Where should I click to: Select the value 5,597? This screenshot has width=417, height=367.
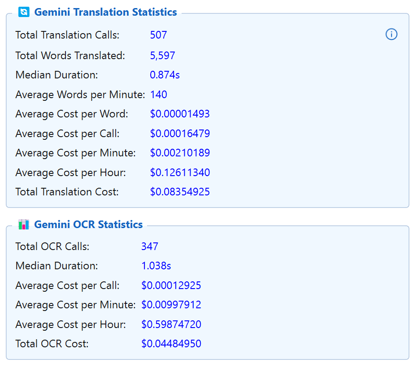162,56
